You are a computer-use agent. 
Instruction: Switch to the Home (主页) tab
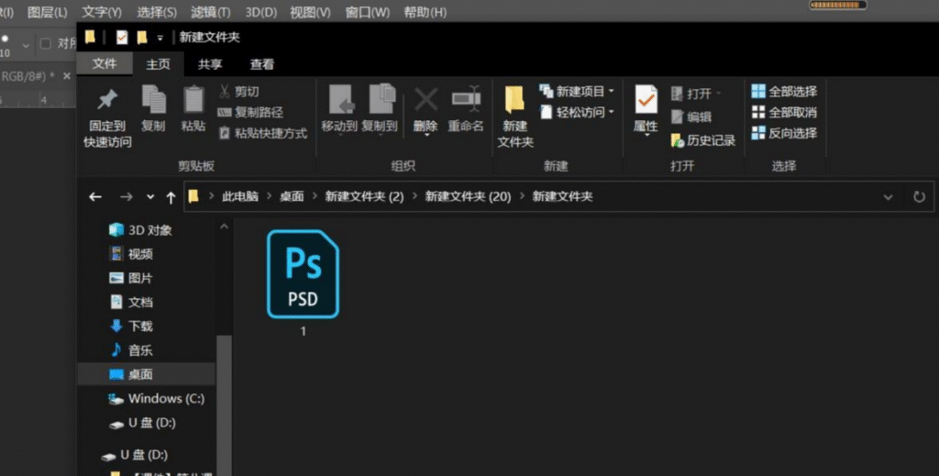(158, 64)
